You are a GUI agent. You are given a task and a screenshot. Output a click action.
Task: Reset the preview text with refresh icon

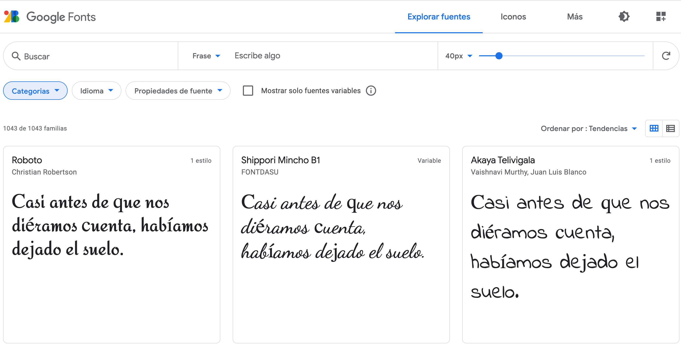point(666,56)
